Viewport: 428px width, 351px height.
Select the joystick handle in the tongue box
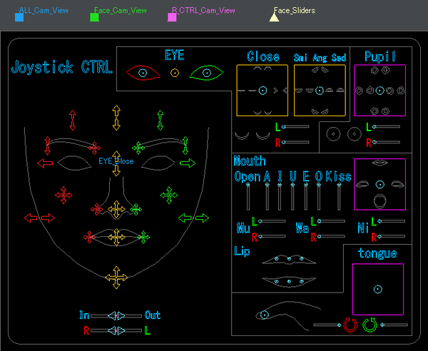click(x=378, y=290)
